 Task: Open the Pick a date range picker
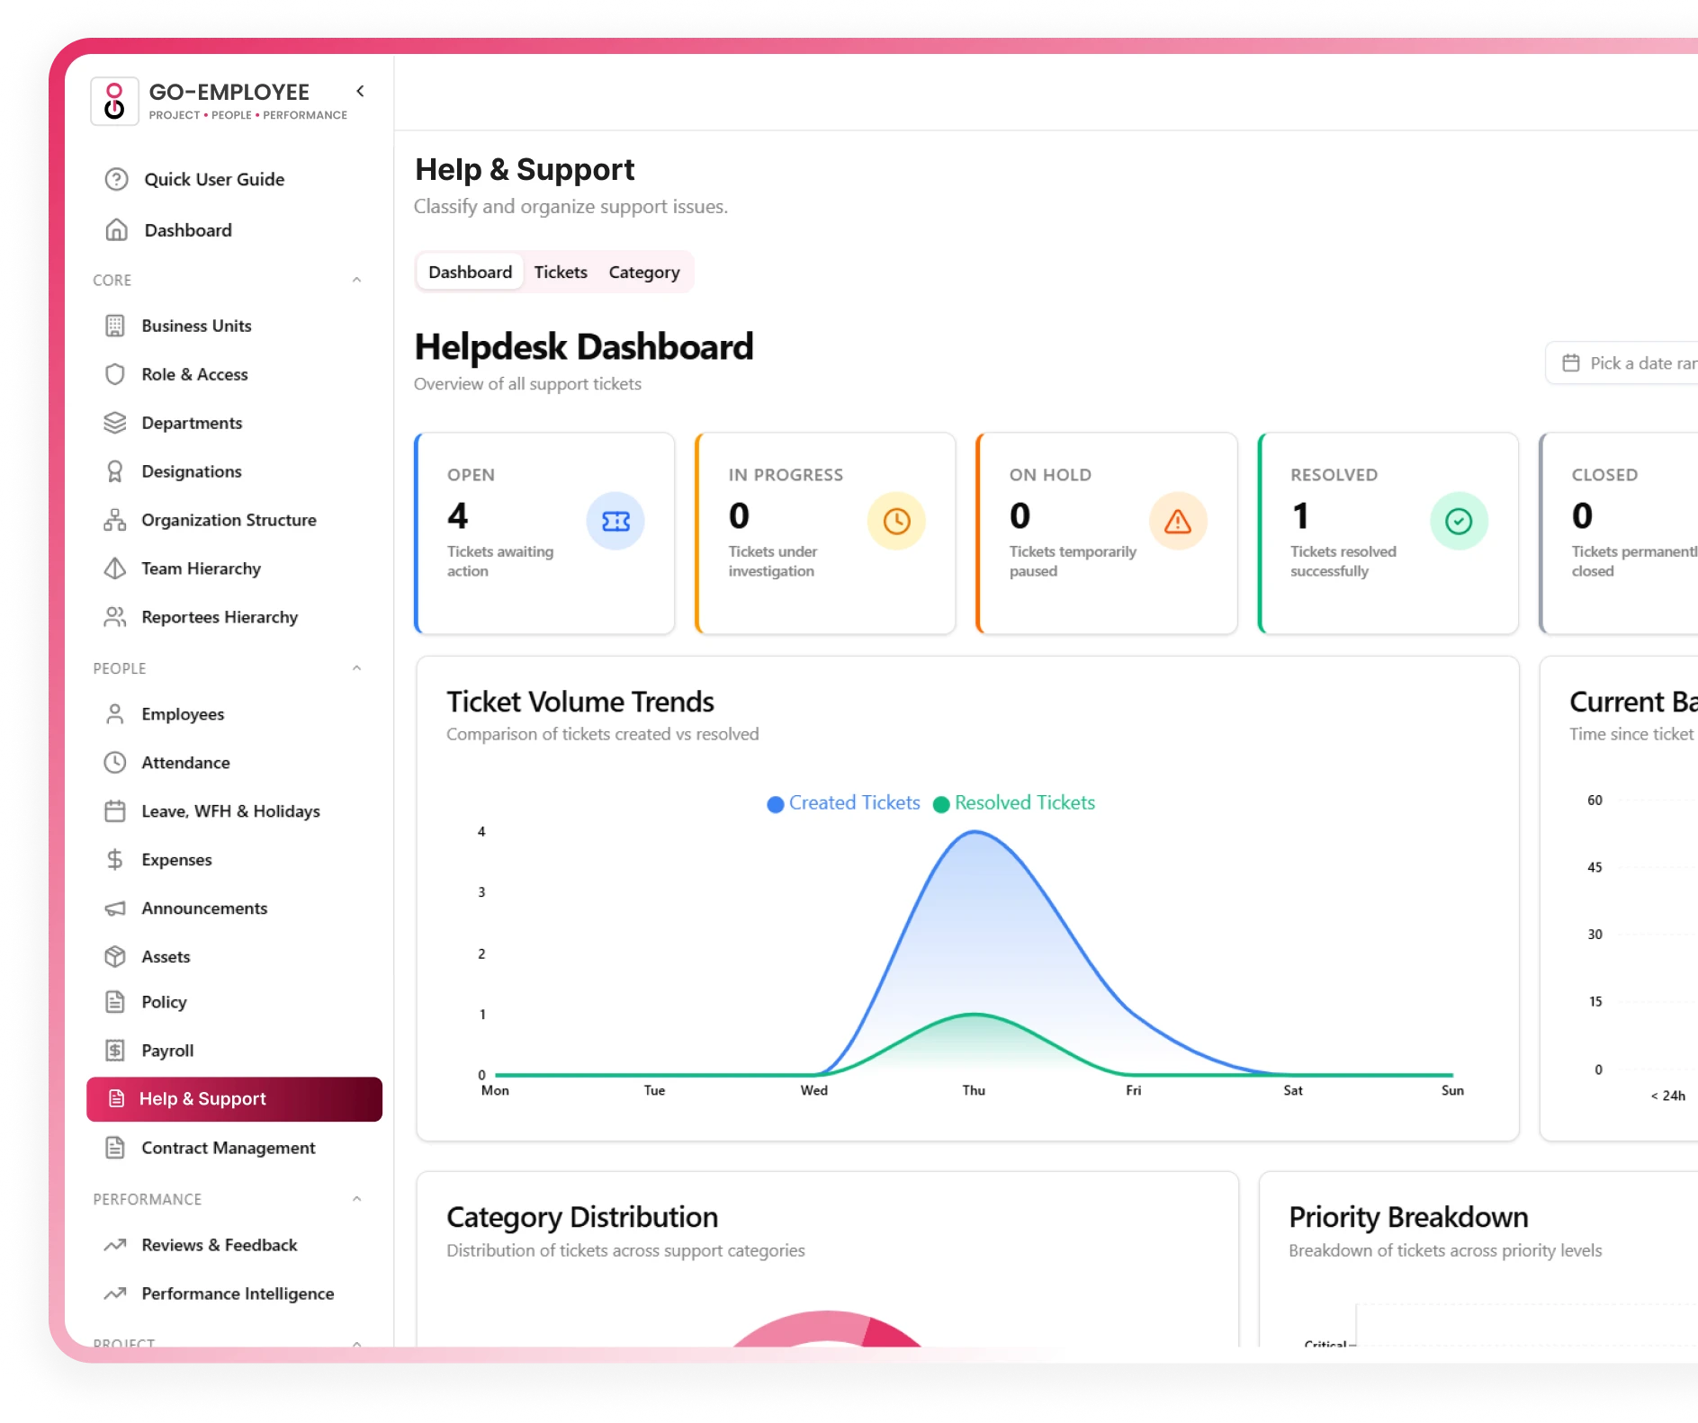[1622, 363]
